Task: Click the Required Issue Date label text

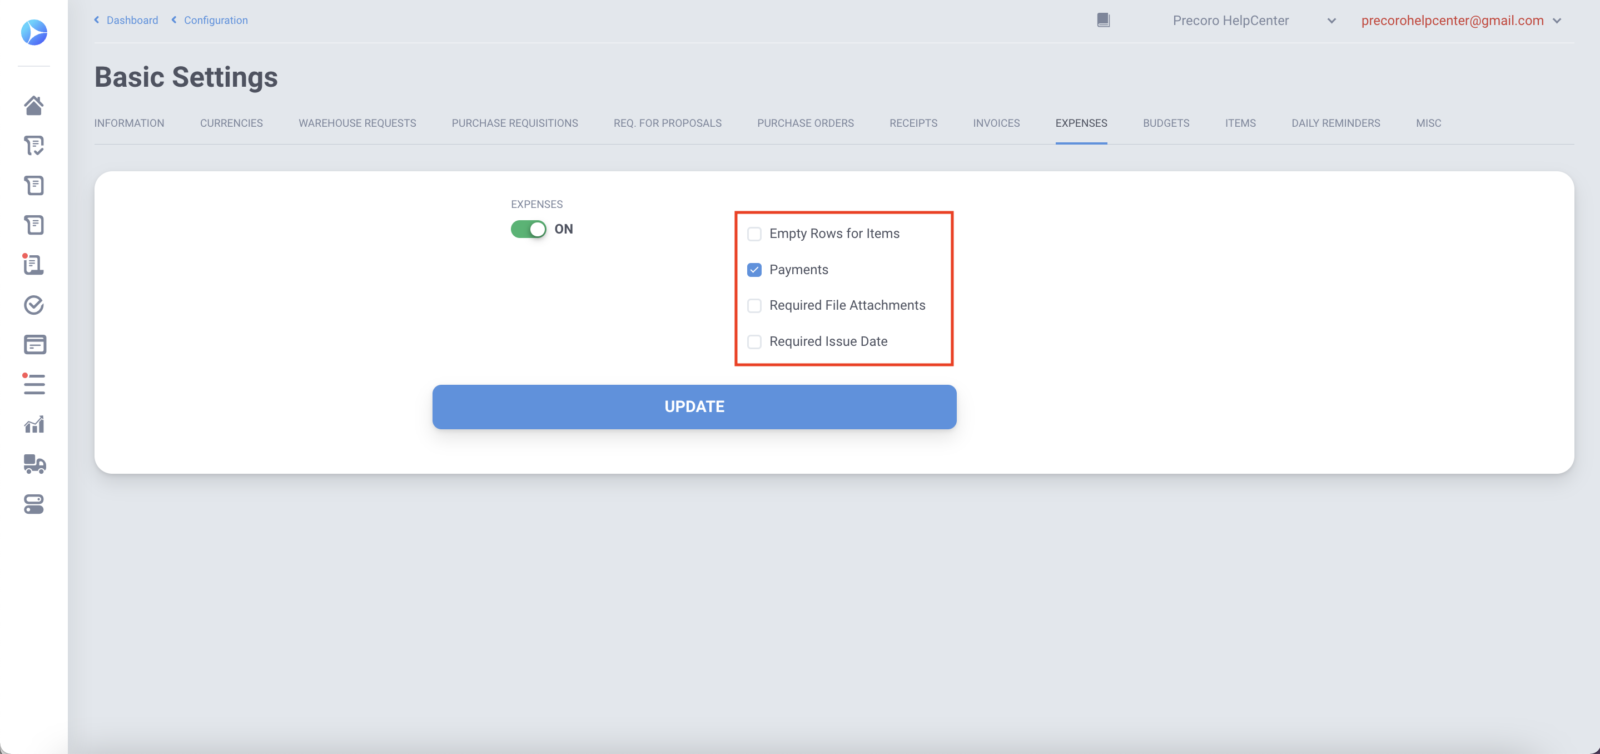Action: click(828, 341)
